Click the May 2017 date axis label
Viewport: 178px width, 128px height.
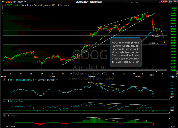pyautogui.click(x=92, y=76)
